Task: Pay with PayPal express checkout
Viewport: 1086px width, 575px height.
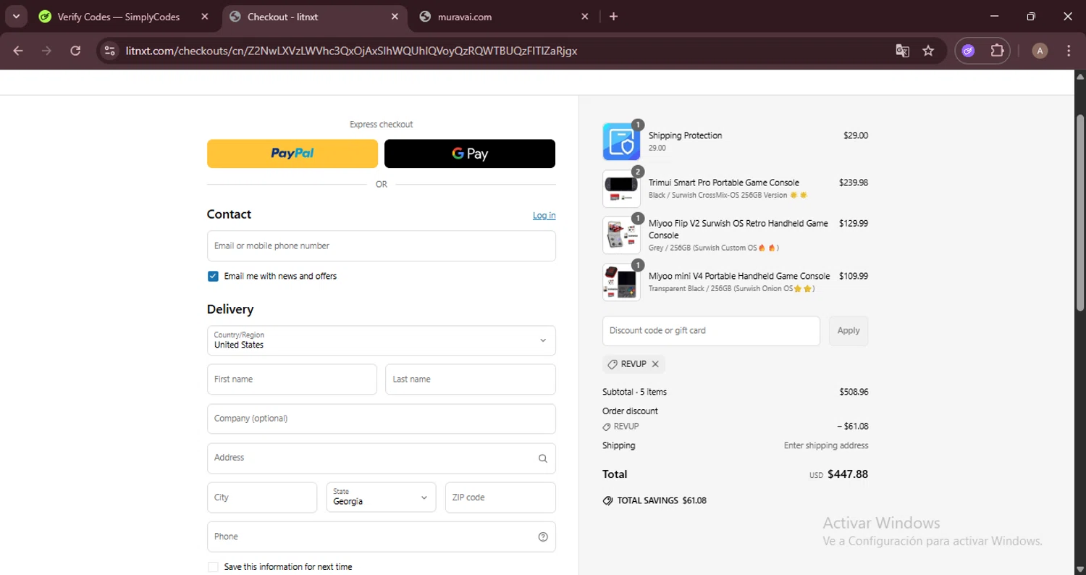Action: point(292,154)
